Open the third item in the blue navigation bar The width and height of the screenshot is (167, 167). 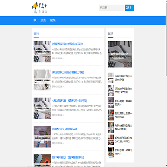tap(53, 20)
